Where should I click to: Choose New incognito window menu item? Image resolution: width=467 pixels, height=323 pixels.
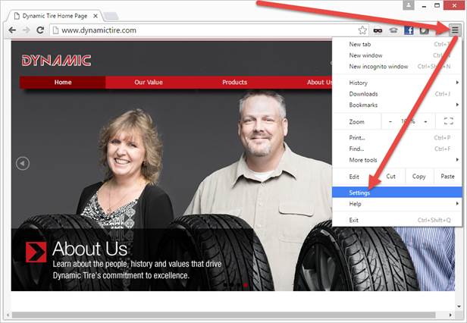click(379, 66)
